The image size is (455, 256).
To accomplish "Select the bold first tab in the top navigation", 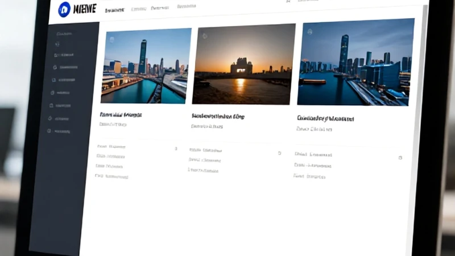I will pyautogui.click(x=114, y=10).
